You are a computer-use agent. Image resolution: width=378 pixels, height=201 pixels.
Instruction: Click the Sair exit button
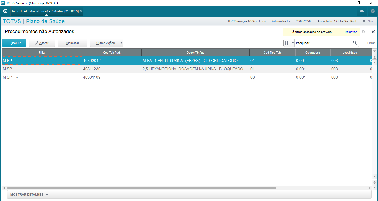click(368, 21)
